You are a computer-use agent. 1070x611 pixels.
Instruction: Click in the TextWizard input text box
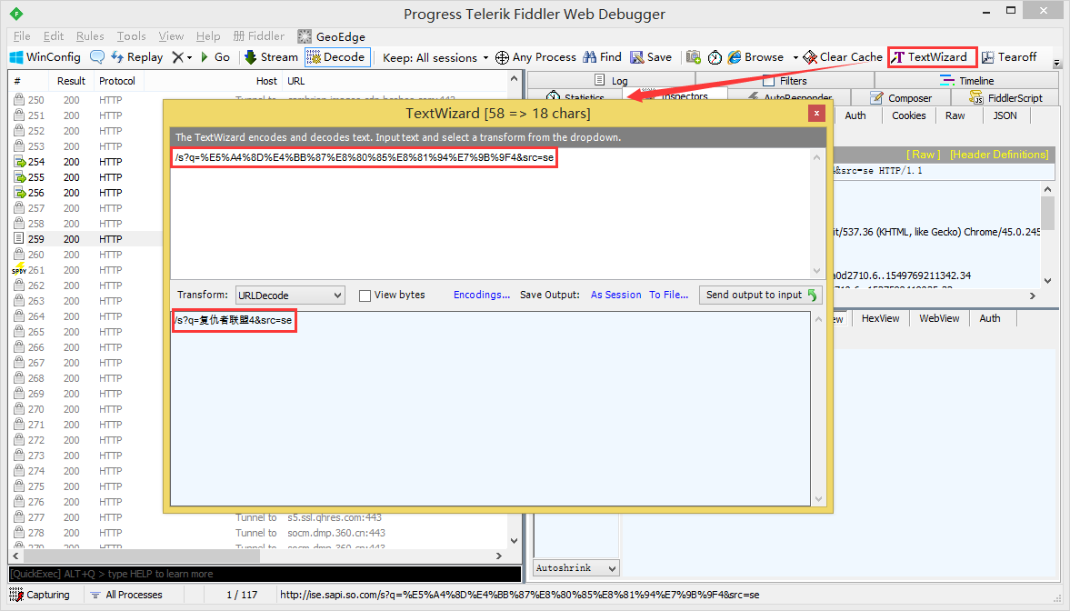[x=491, y=213]
